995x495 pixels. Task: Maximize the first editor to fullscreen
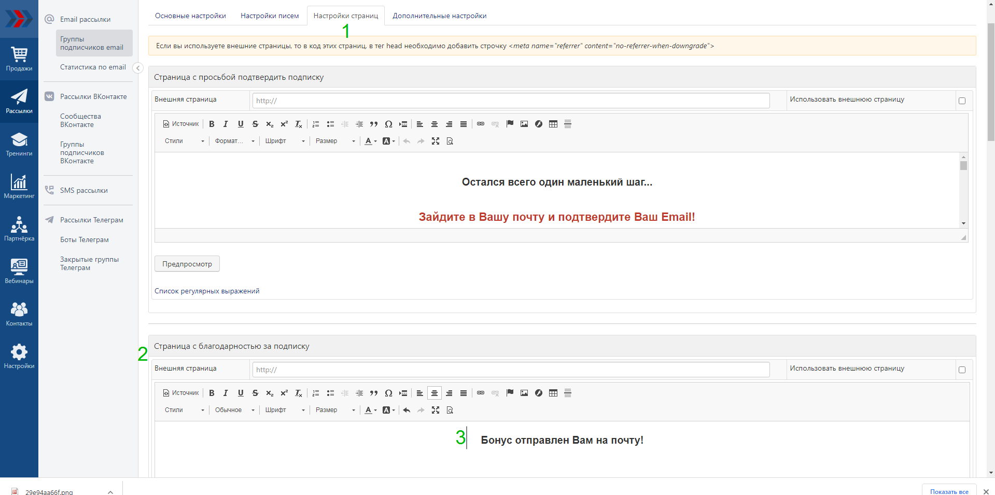[436, 142]
